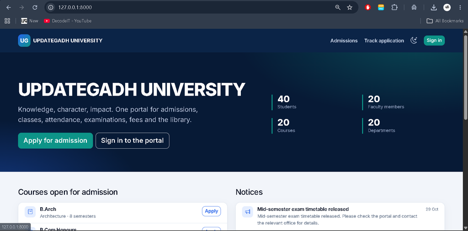Open Chrome three-dot menu
The image size is (468, 231).
(x=460, y=7)
